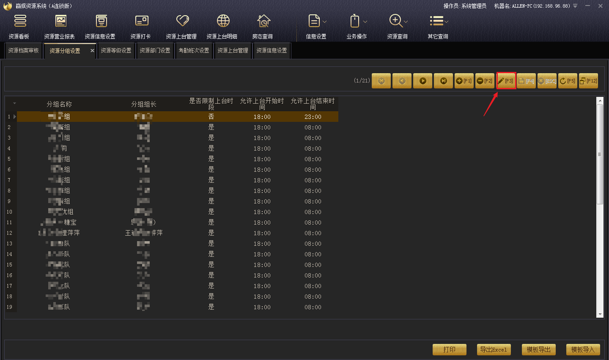The height and width of the screenshot is (360, 609).
Task: Select the 否 cell in row 1
Action: pos(211,117)
